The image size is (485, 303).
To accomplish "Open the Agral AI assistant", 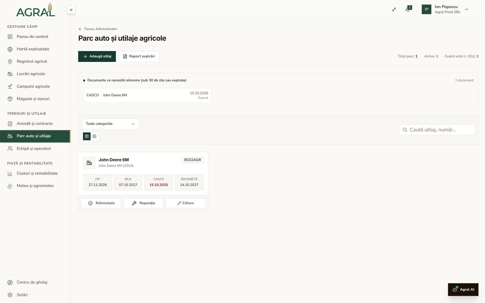I will (x=463, y=289).
